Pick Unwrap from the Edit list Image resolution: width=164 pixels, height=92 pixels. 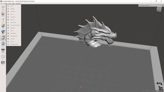point(12,41)
